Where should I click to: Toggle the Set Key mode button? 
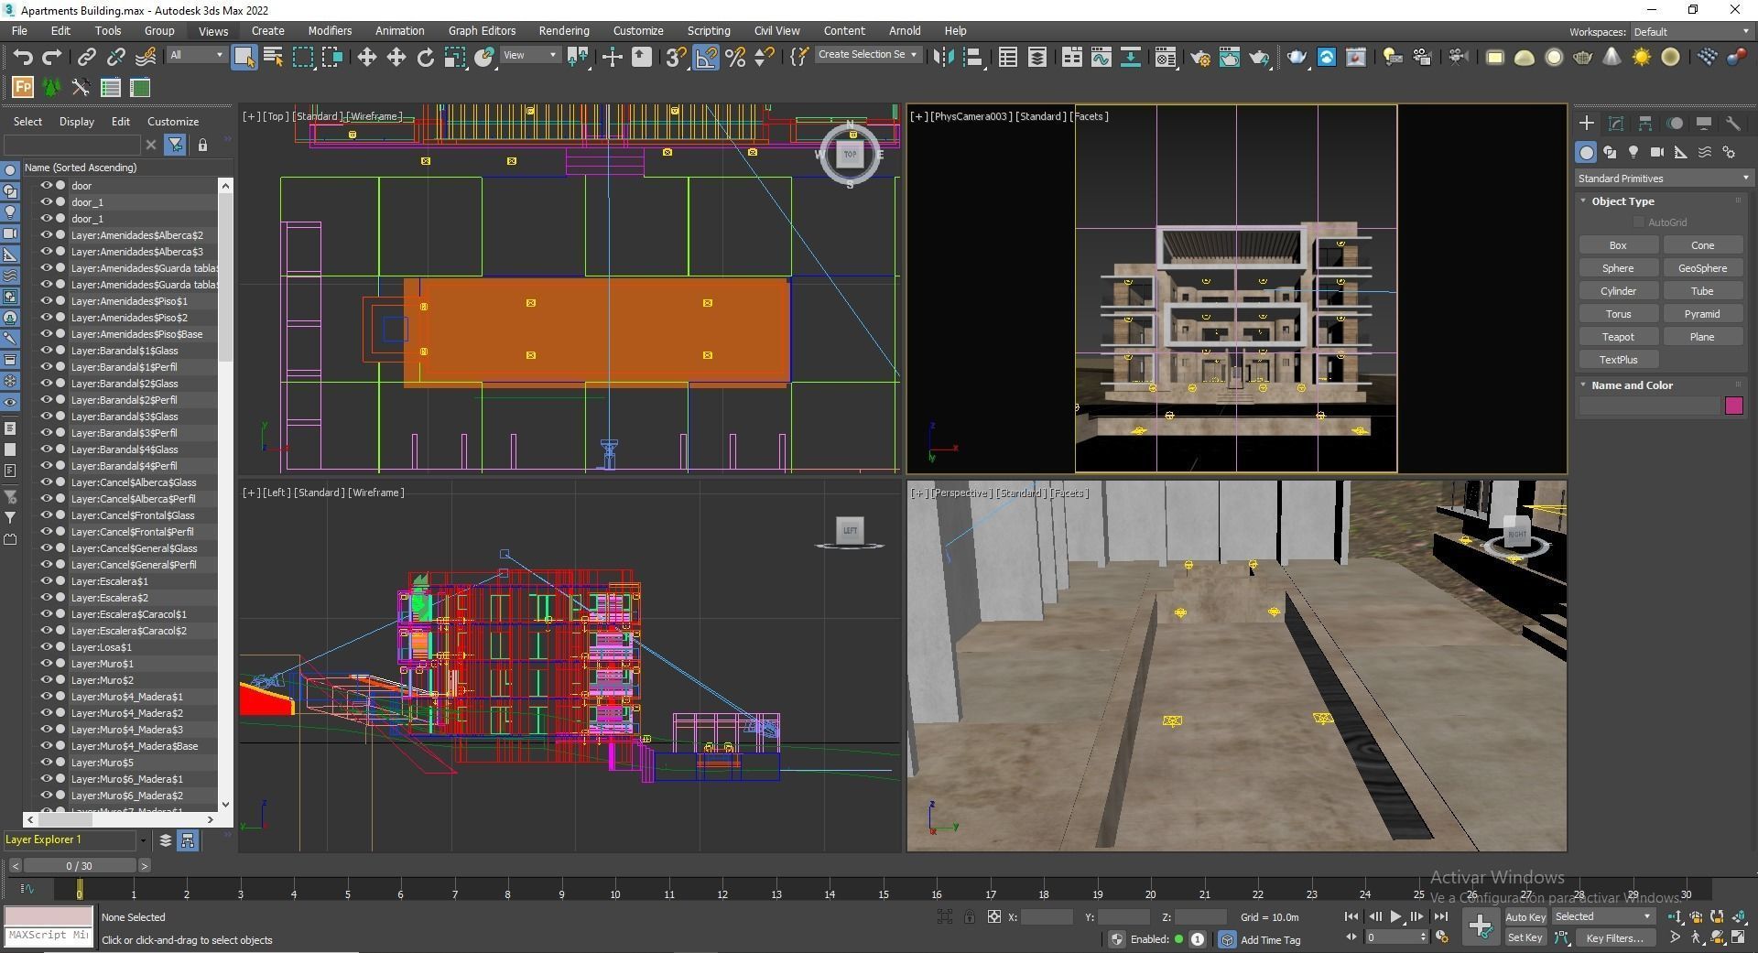coord(1525,937)
